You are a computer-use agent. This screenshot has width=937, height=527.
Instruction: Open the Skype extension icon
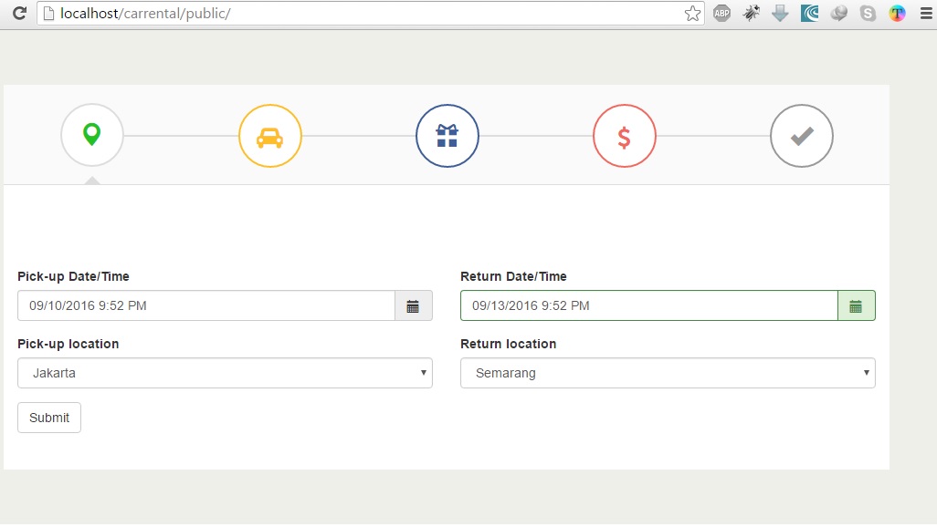(869, 13)
